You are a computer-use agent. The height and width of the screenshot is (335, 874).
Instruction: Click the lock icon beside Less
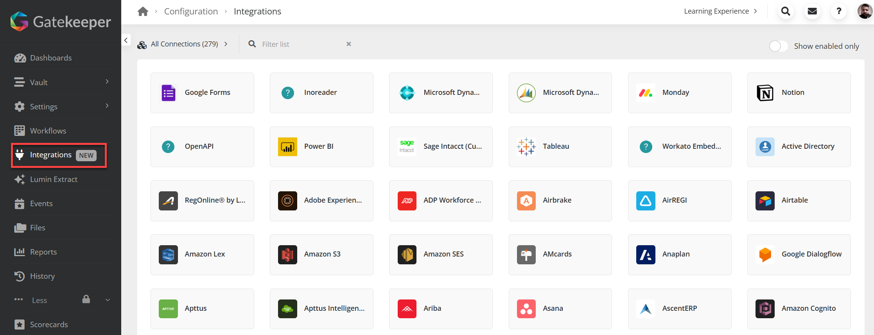pos(86,299)
